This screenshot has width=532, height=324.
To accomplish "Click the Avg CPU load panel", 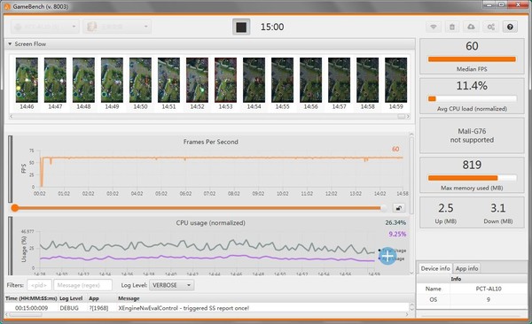I will 472,96.
